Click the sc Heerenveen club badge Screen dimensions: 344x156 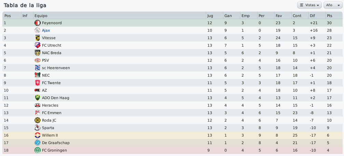tap(38, 68)
